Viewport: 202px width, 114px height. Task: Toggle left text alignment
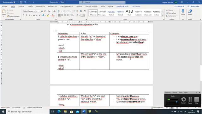[x=59, y=15]
